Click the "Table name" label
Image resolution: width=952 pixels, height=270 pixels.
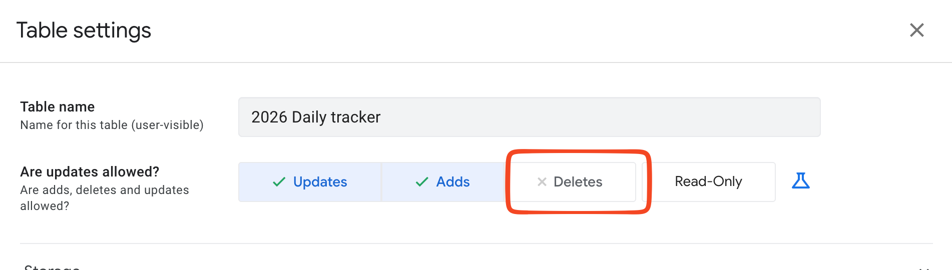click(57, 107)
